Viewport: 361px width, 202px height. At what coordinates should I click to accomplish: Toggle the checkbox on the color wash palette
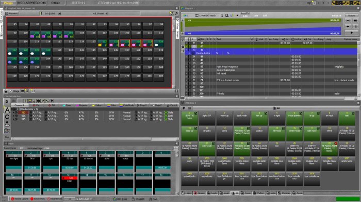click(213, 143)
